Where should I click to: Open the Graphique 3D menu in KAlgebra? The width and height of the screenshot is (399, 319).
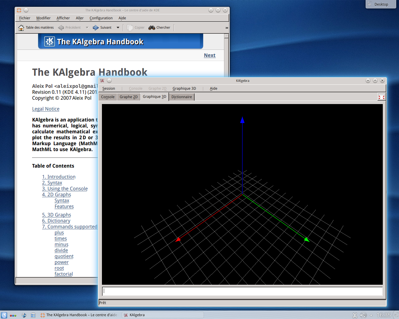click(184, 88)
